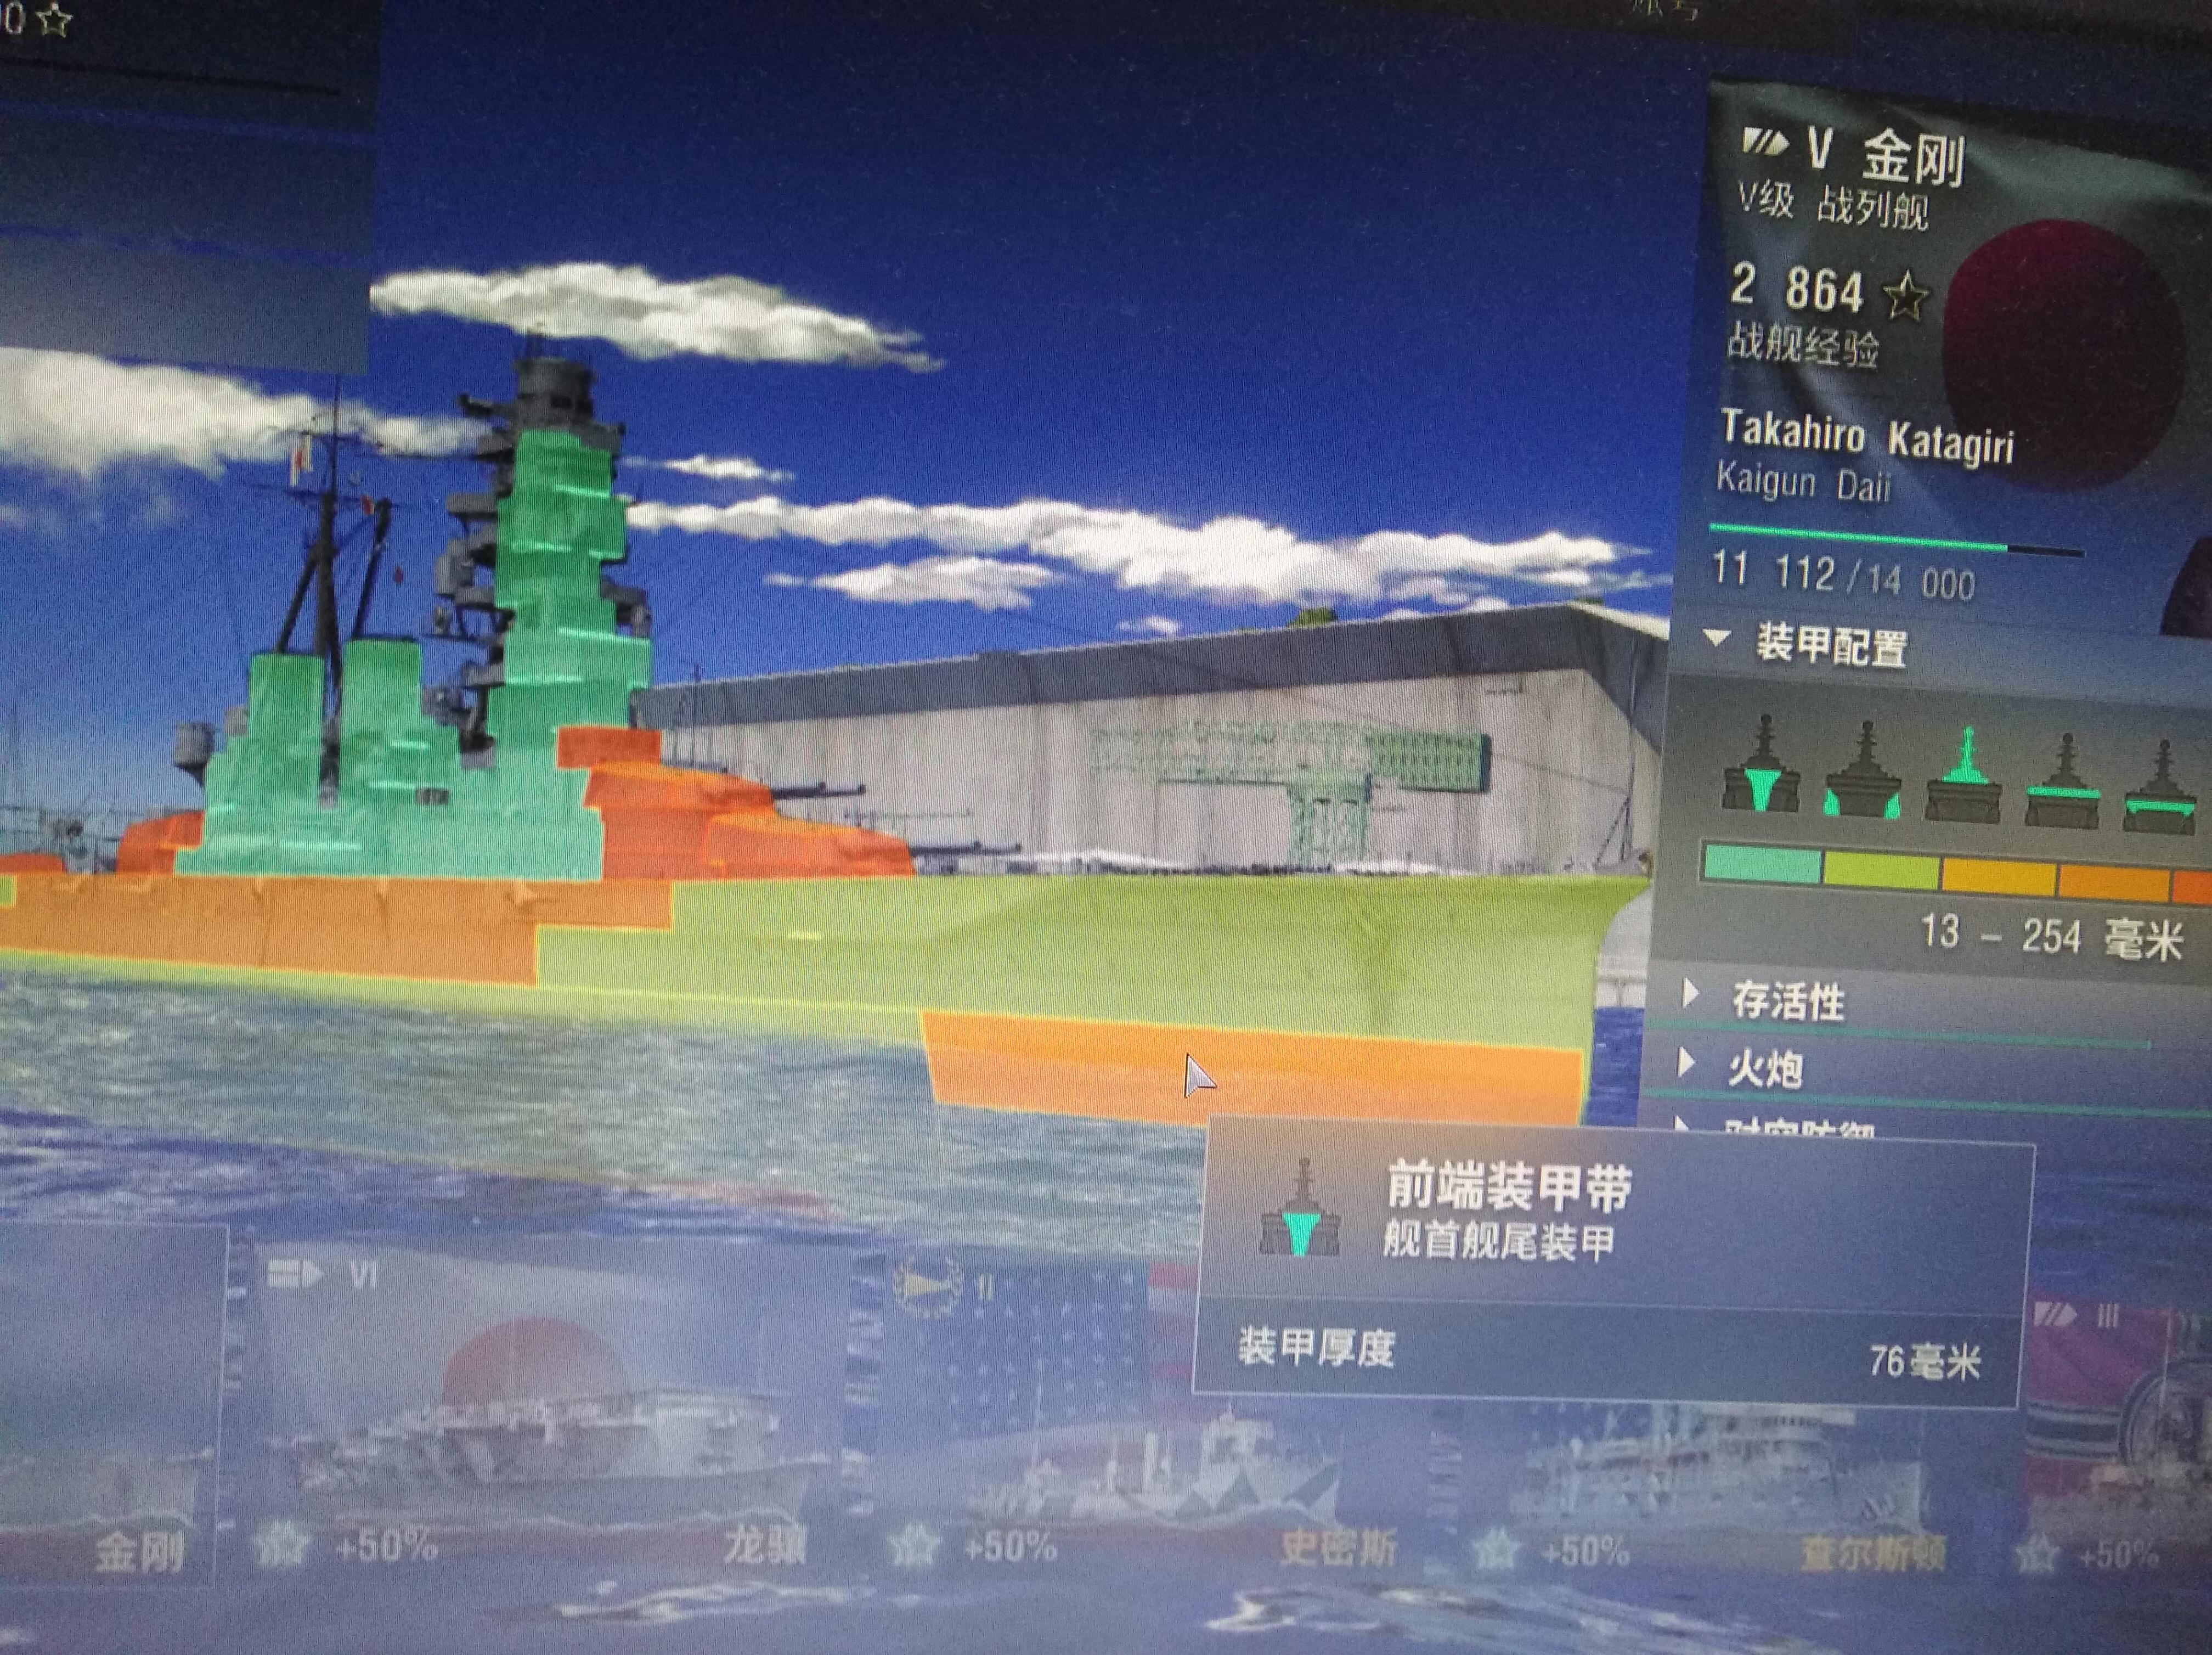Expand the 火炮 artillery section
The width and height of the screenshot is (2212, 1655).
(x=1687, y=1062)
